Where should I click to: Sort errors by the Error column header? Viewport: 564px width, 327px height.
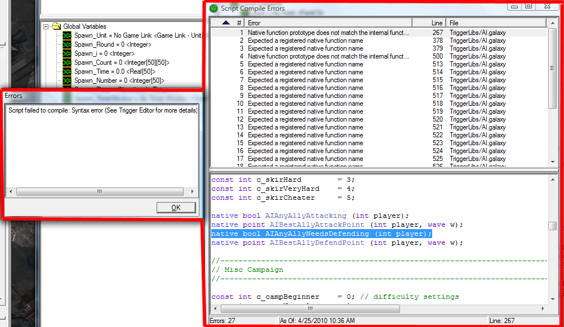pos(328,23)
